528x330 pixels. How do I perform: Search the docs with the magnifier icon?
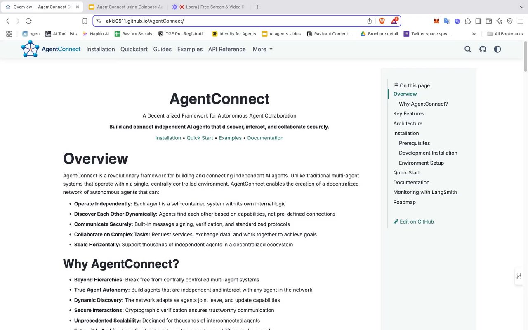pos(468,49)
